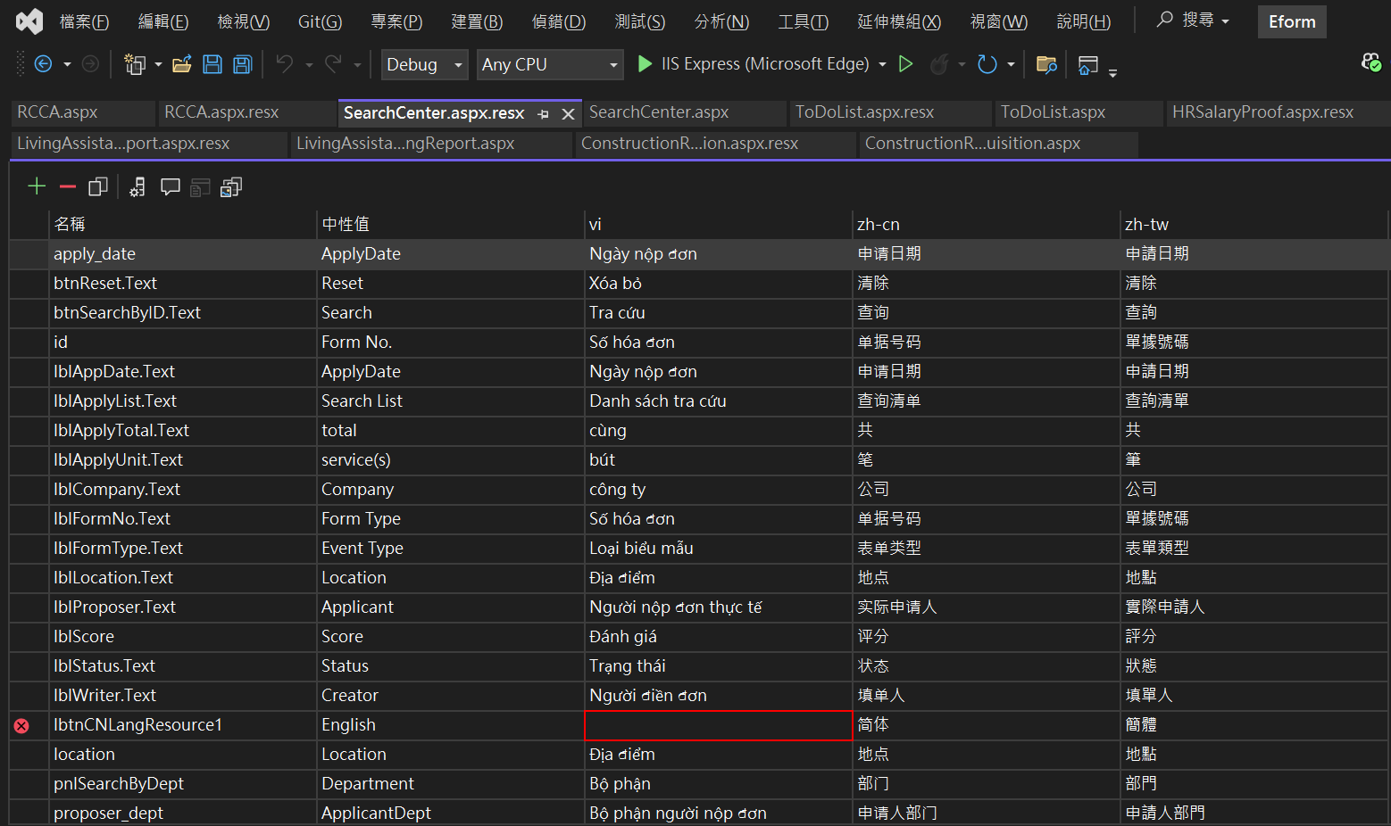Open the Git(G) menu
1391x826 pixels.
click(320, 21)
